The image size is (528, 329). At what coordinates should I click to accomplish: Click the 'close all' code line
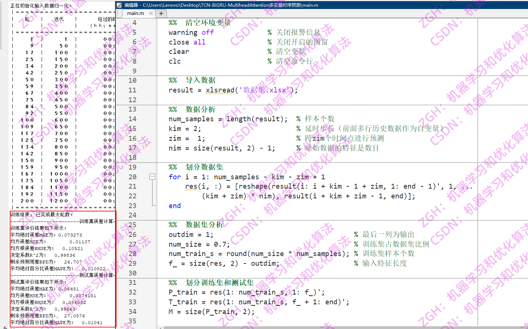[187, 42]
